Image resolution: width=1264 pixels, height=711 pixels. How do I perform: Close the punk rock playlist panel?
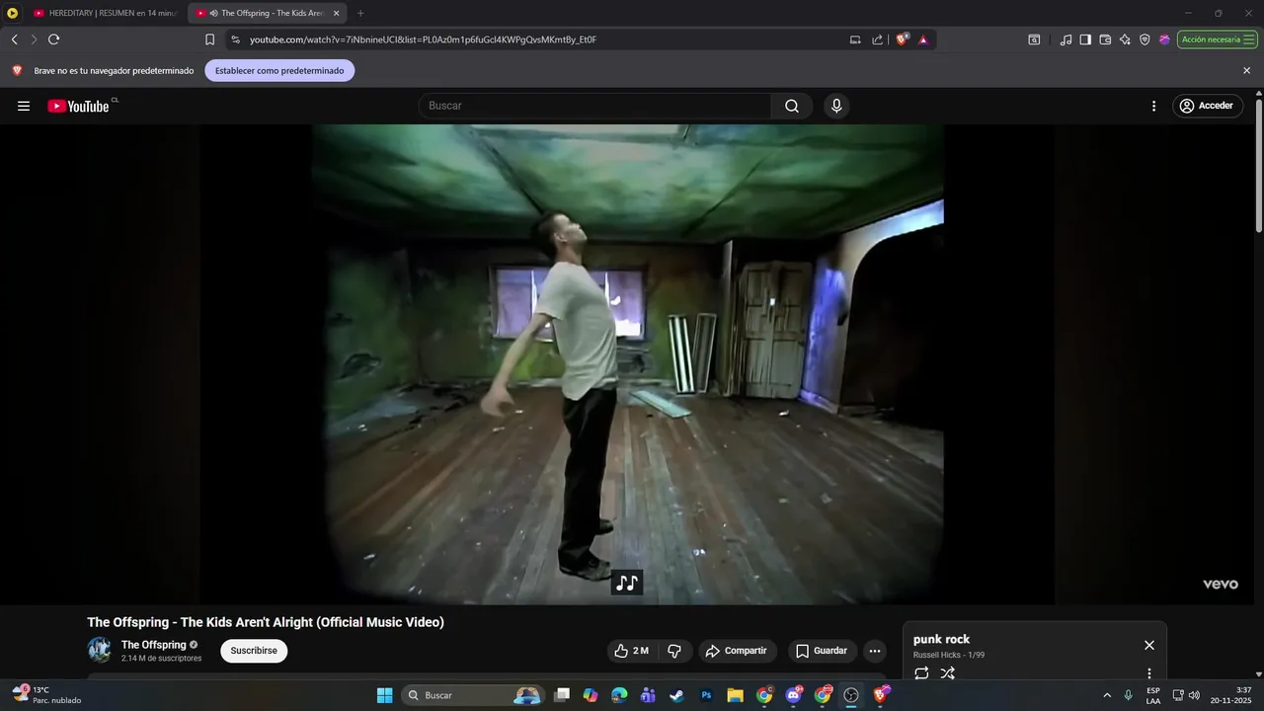pyautogui.click(x=1149, y=645)
